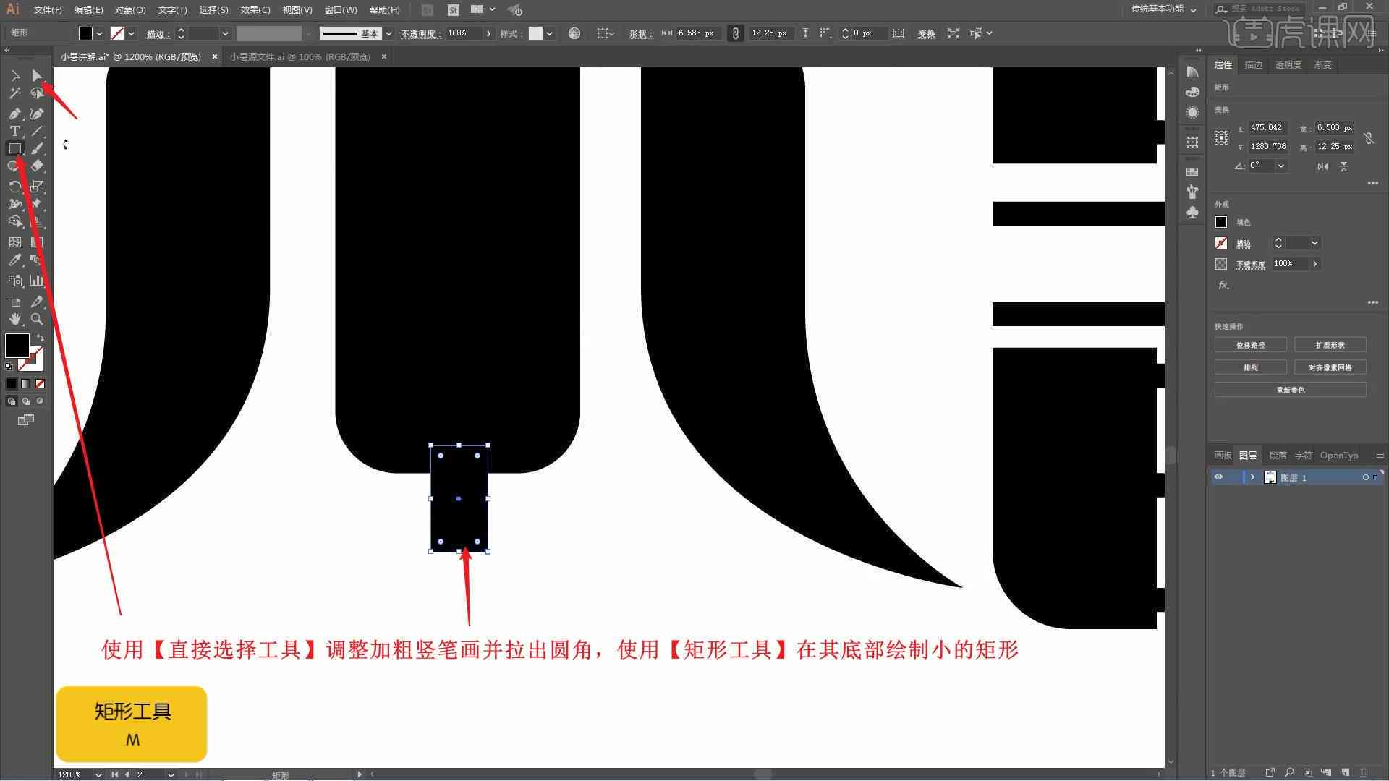Image resolution: width=1389 pixels, height=781 pixels.
Task: Select the Rectangle tool
Action: (14, 149)
